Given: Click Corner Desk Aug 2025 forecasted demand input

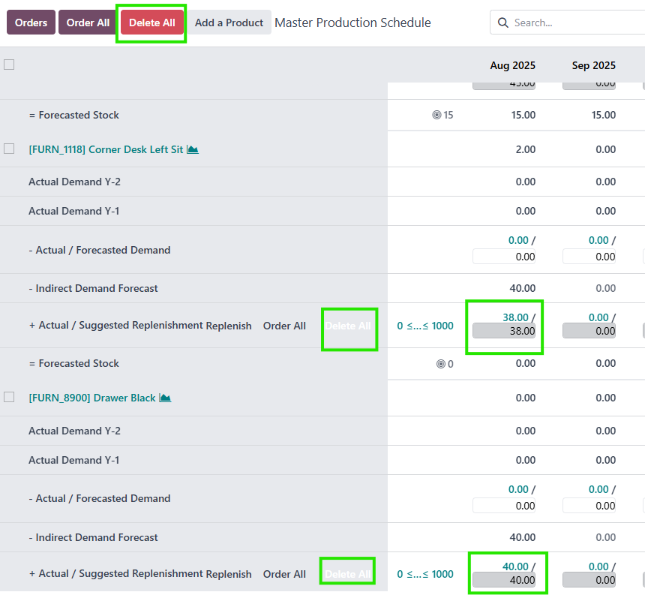Looking at the screenshot, I should (x=504, y=257).
